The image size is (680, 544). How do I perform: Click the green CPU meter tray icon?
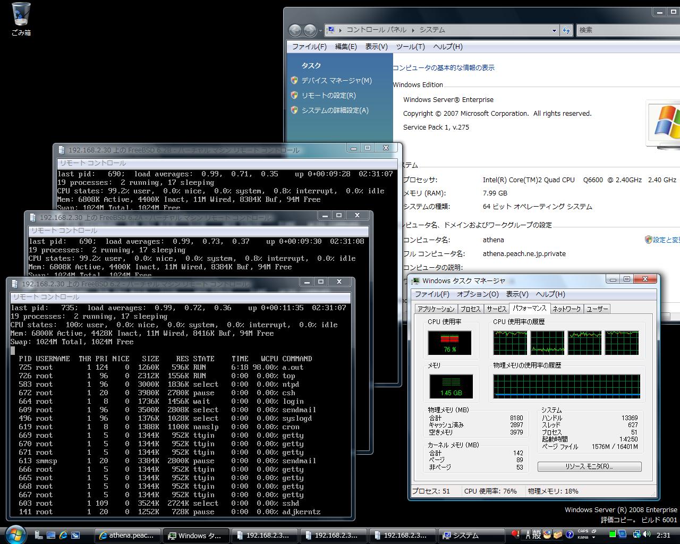613,534
